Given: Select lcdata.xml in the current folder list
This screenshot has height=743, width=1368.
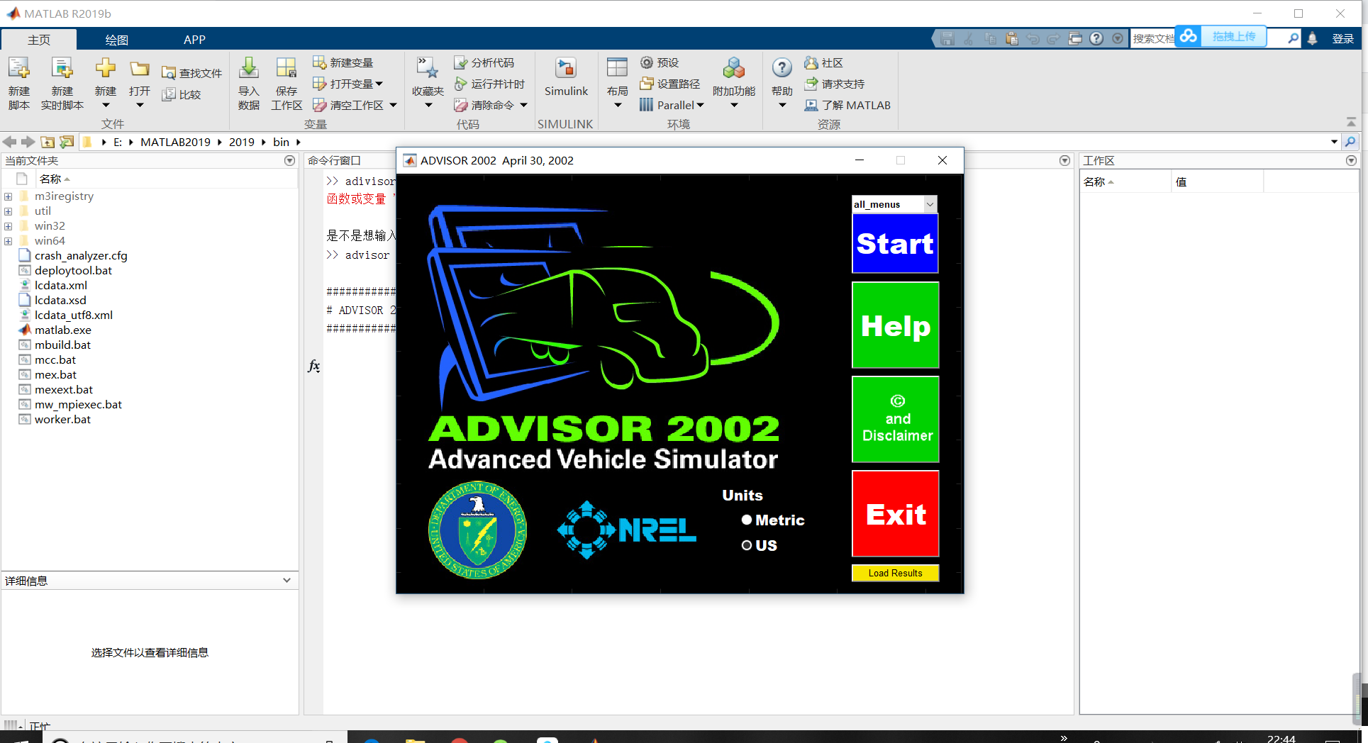Looking at the screenshot, I should [61, 285].
